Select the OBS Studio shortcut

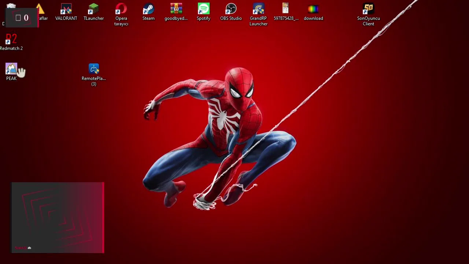point(231,12)
